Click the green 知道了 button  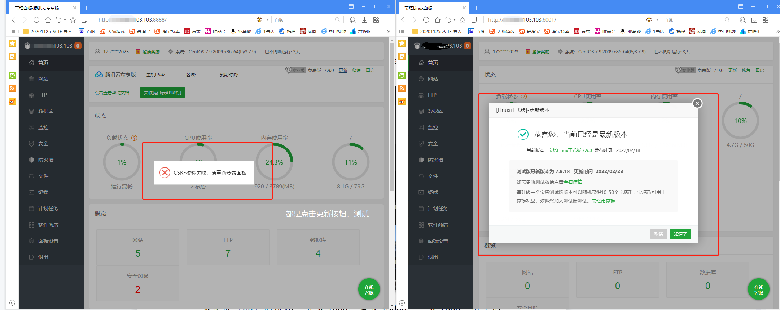680,234
